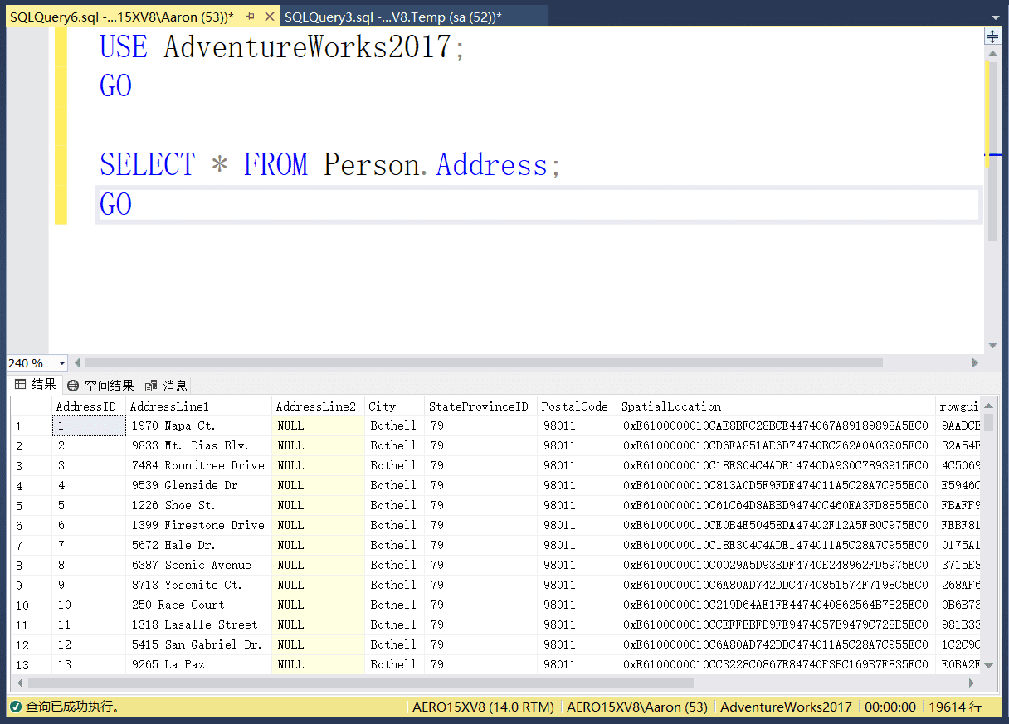The height and width of the screenshot is (724, 1009).
Task: Open the 空间结果 spatial results tab
Action: (x=100, y=385)
